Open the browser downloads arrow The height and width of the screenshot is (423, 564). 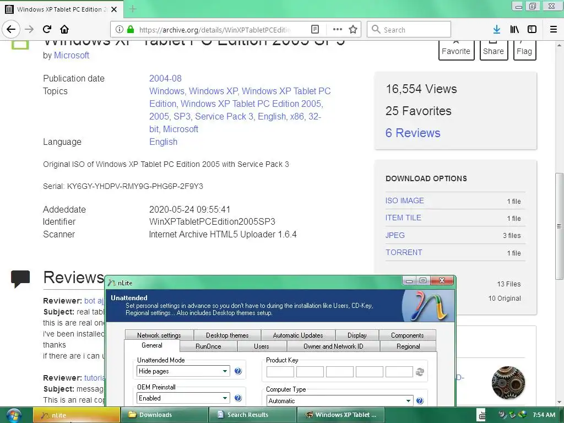[497, 30]
